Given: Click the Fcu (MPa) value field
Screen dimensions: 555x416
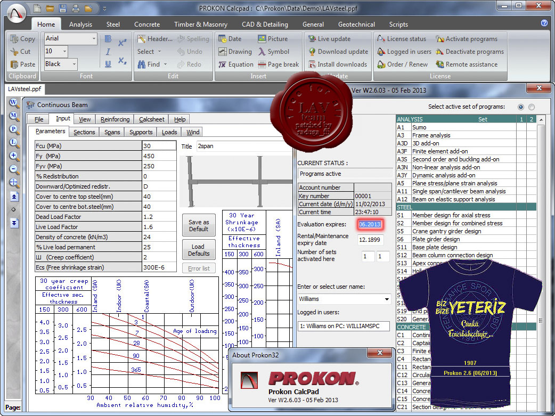Looking at the screenshot, I should click(x=159, y=146).
